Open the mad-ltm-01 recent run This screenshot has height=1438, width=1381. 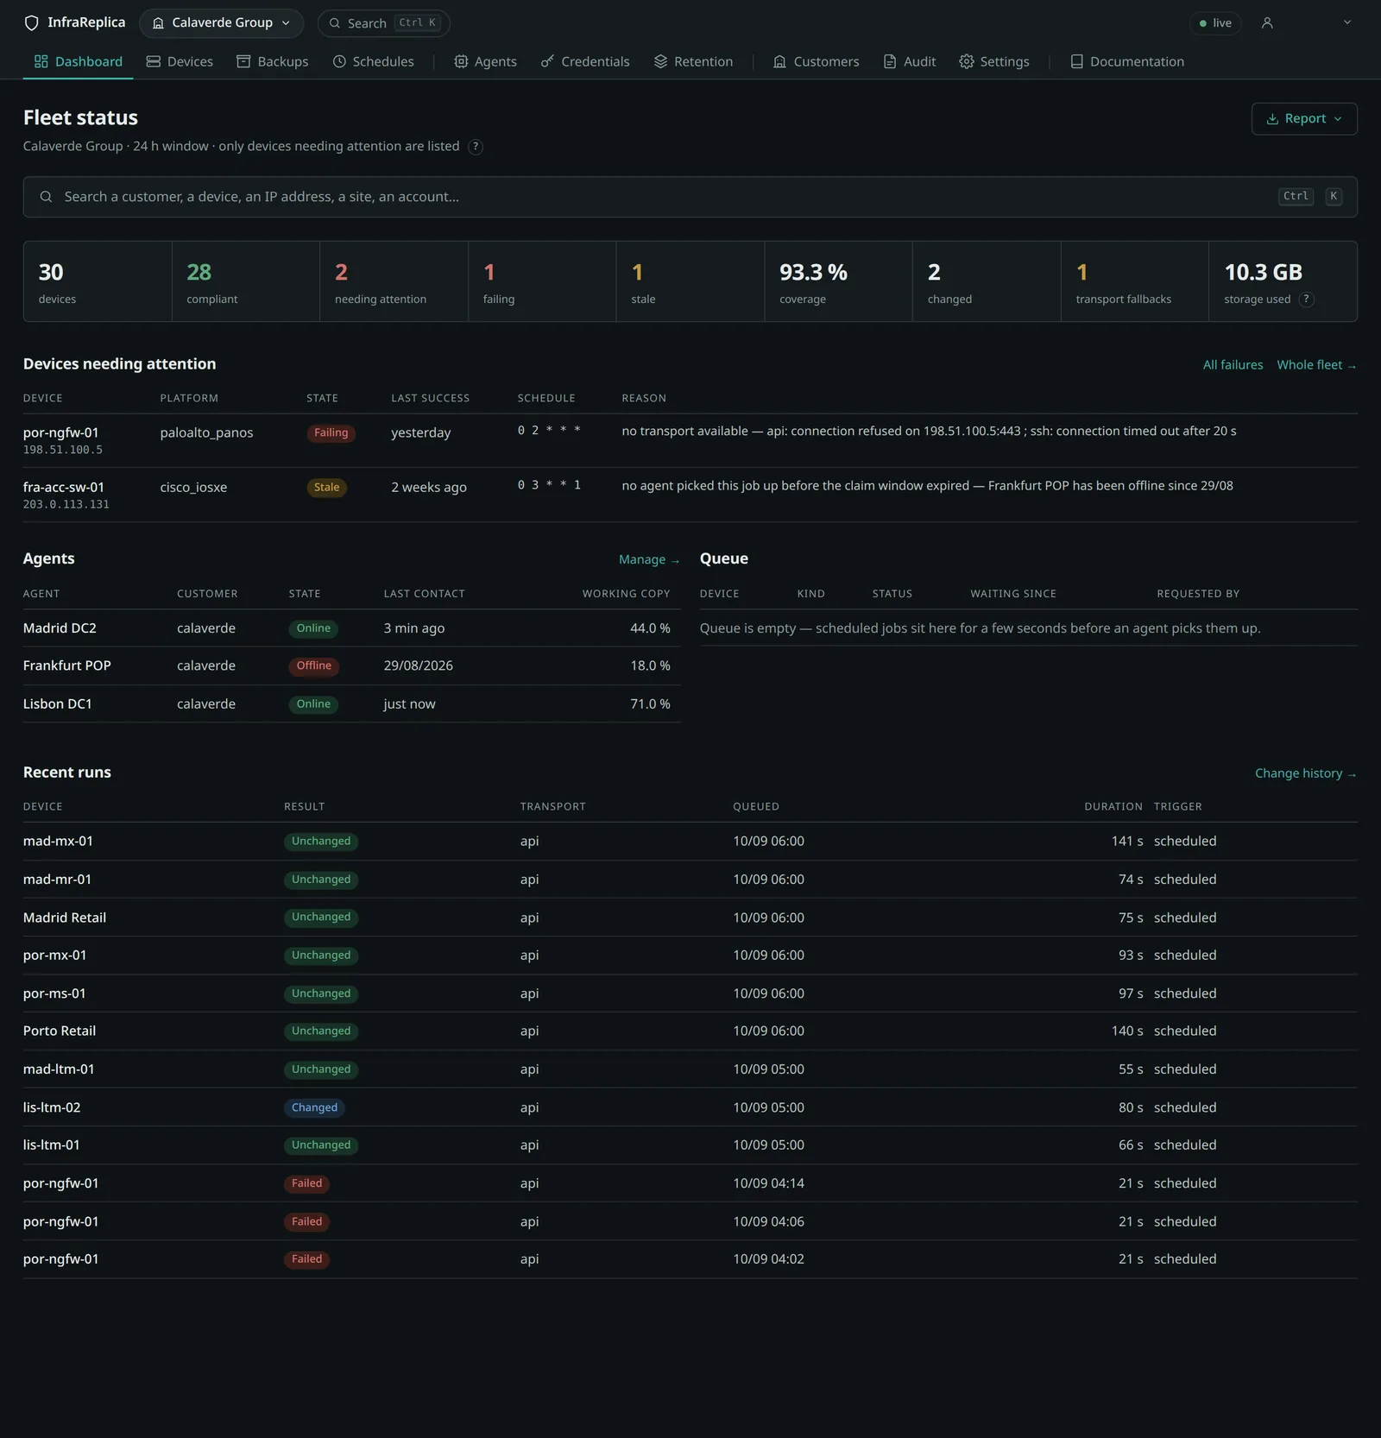(690, 1069)
